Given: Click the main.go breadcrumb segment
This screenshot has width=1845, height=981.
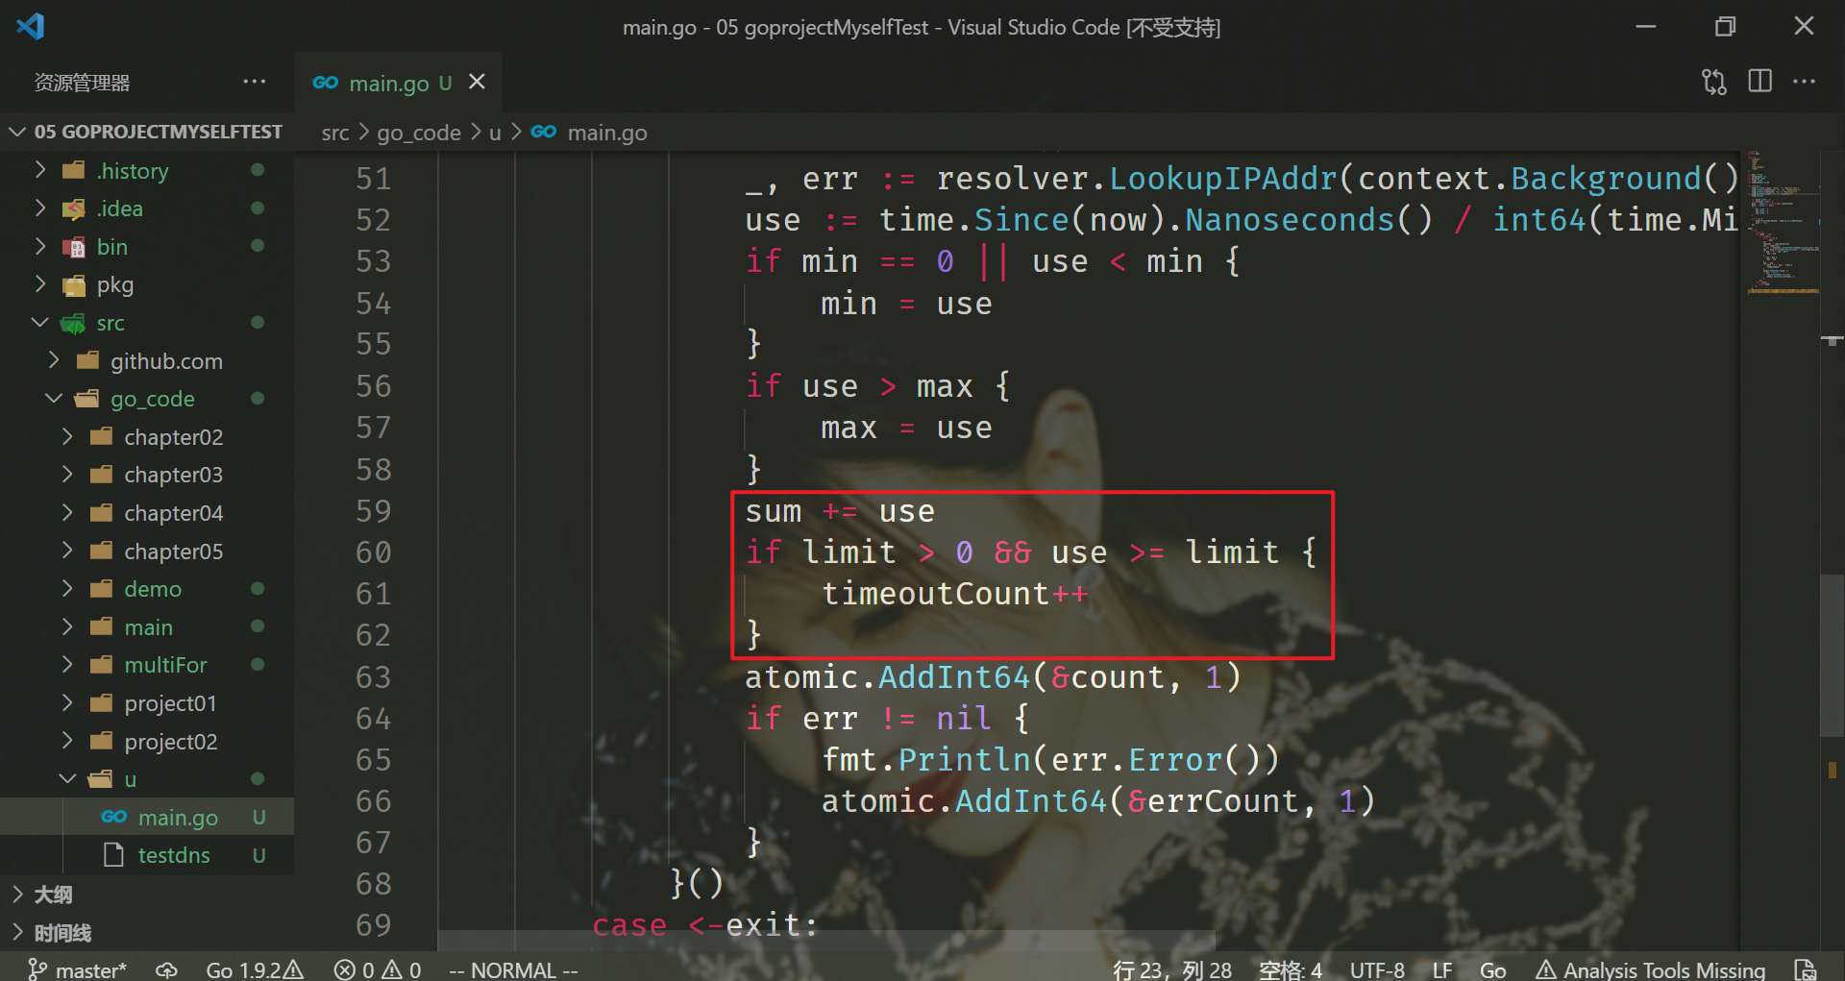Looking at the screenshot, I should tap(607, 133).
